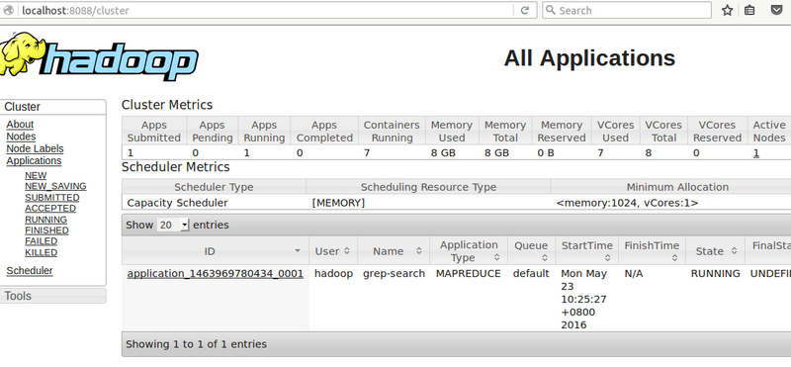Screen dimensions: 791x367
Task: Click the Active Nodes count link
Action: (x=756, y=152)
